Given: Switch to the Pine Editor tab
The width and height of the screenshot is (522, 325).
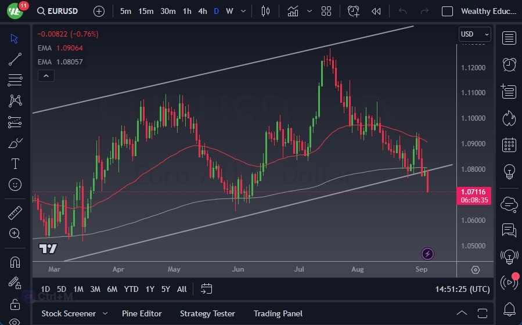Looking at the screenshot, I should pyautogui.click(x=143, y=313).
